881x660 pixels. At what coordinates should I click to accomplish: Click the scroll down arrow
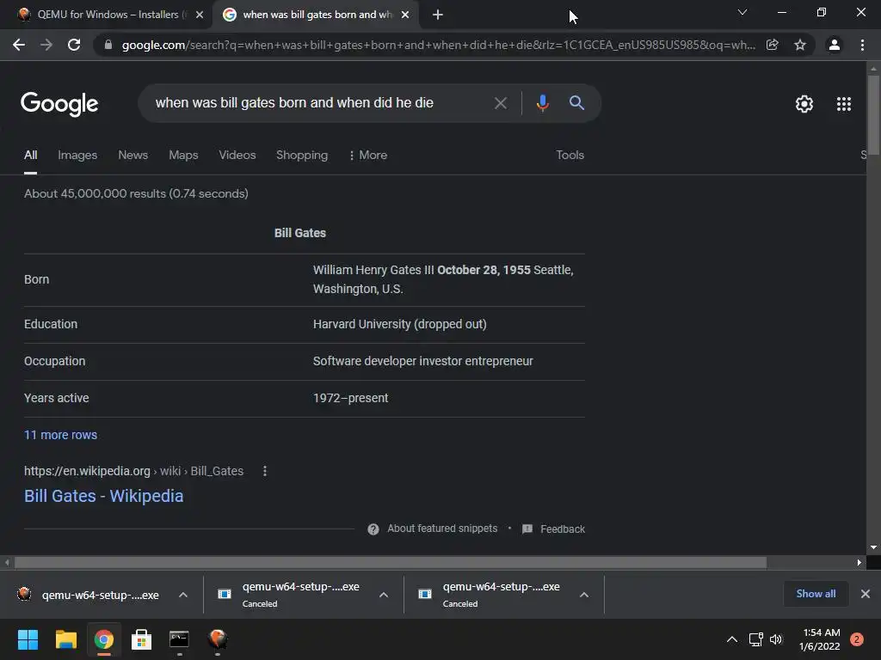873,547
